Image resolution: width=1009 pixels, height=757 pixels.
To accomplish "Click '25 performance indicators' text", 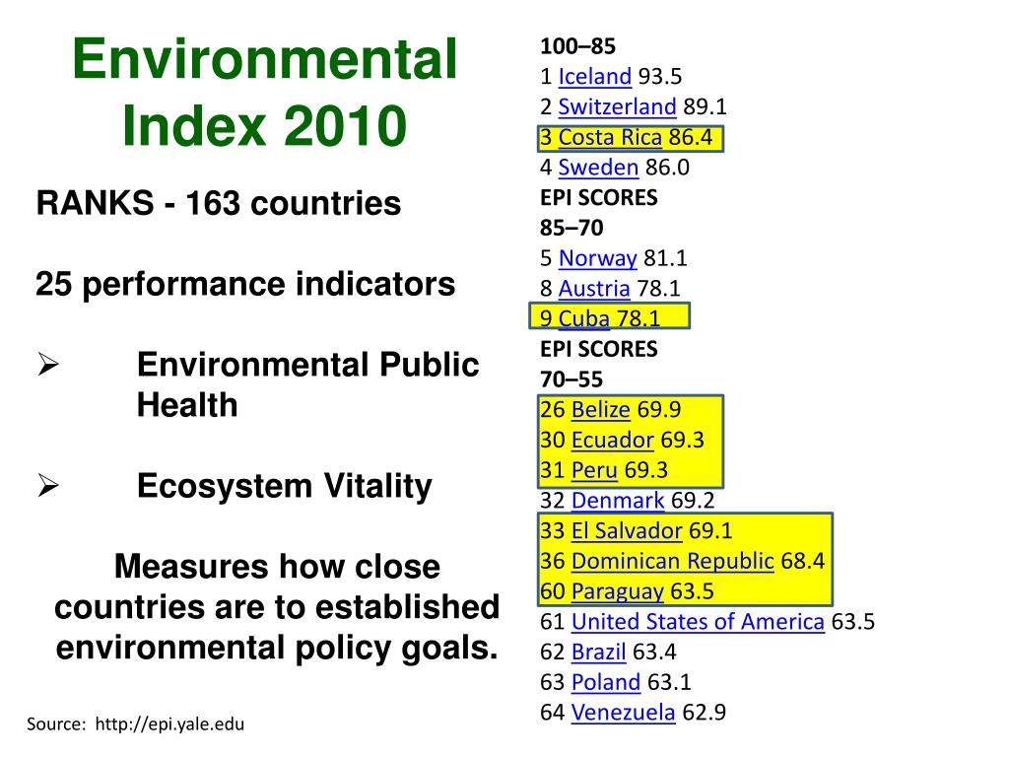I will (x=245, y=285).
